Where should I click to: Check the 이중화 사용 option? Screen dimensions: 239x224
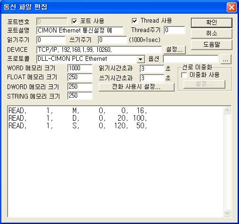184,75
